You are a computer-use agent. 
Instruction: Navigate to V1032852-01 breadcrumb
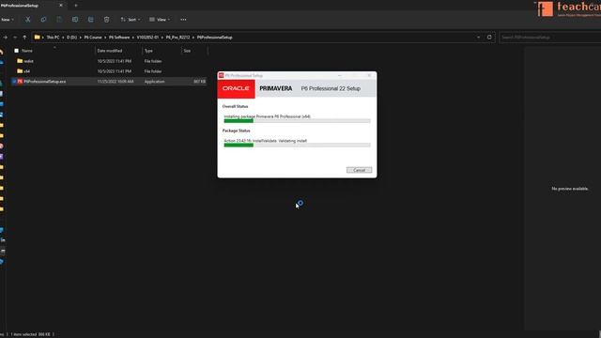[x=147, y=38]
